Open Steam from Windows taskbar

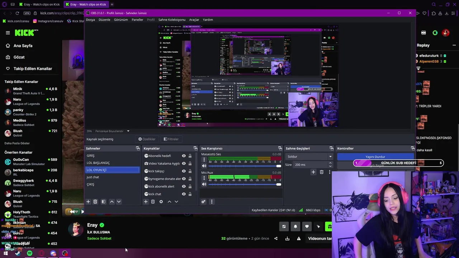coord(18,253)
